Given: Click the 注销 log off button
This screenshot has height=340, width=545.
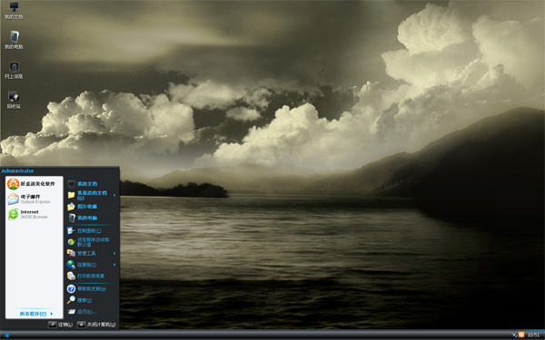Looking at the screenshot, I should (x=61, y=325).
